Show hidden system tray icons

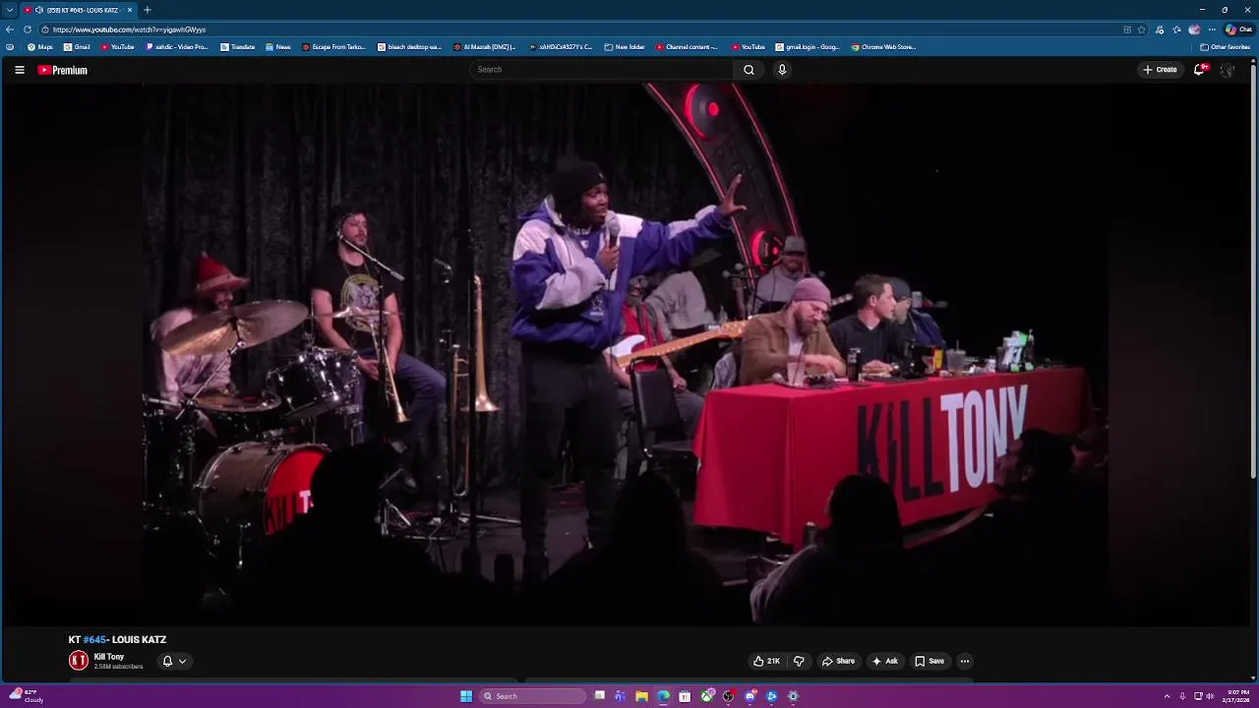[1167, 696]
